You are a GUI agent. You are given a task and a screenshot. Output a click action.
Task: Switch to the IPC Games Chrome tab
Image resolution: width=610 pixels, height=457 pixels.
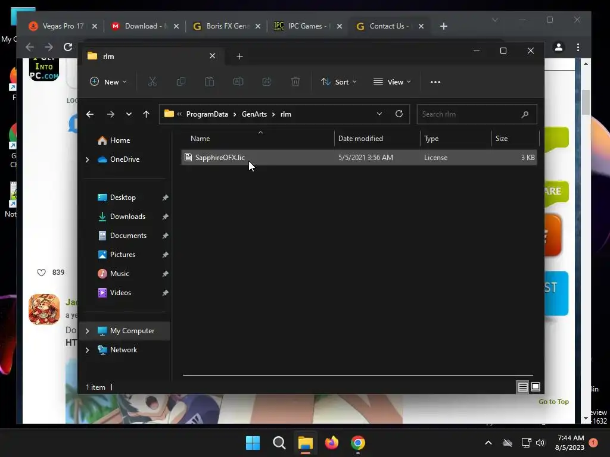tap(309, 26)
